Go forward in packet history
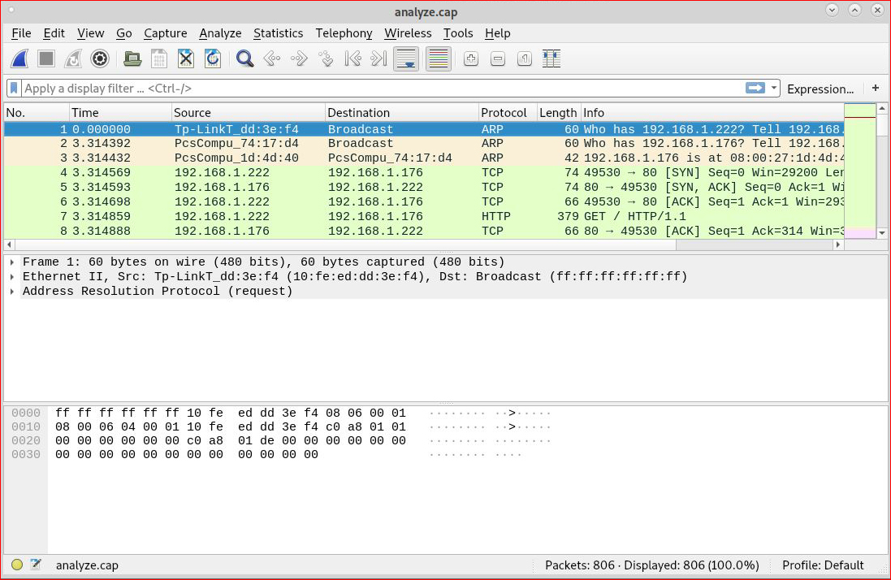 click(299, 58)
